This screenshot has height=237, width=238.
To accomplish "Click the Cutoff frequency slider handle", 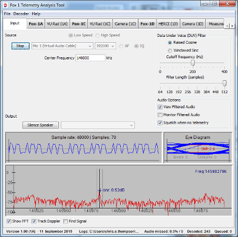I will coord(193,63).
